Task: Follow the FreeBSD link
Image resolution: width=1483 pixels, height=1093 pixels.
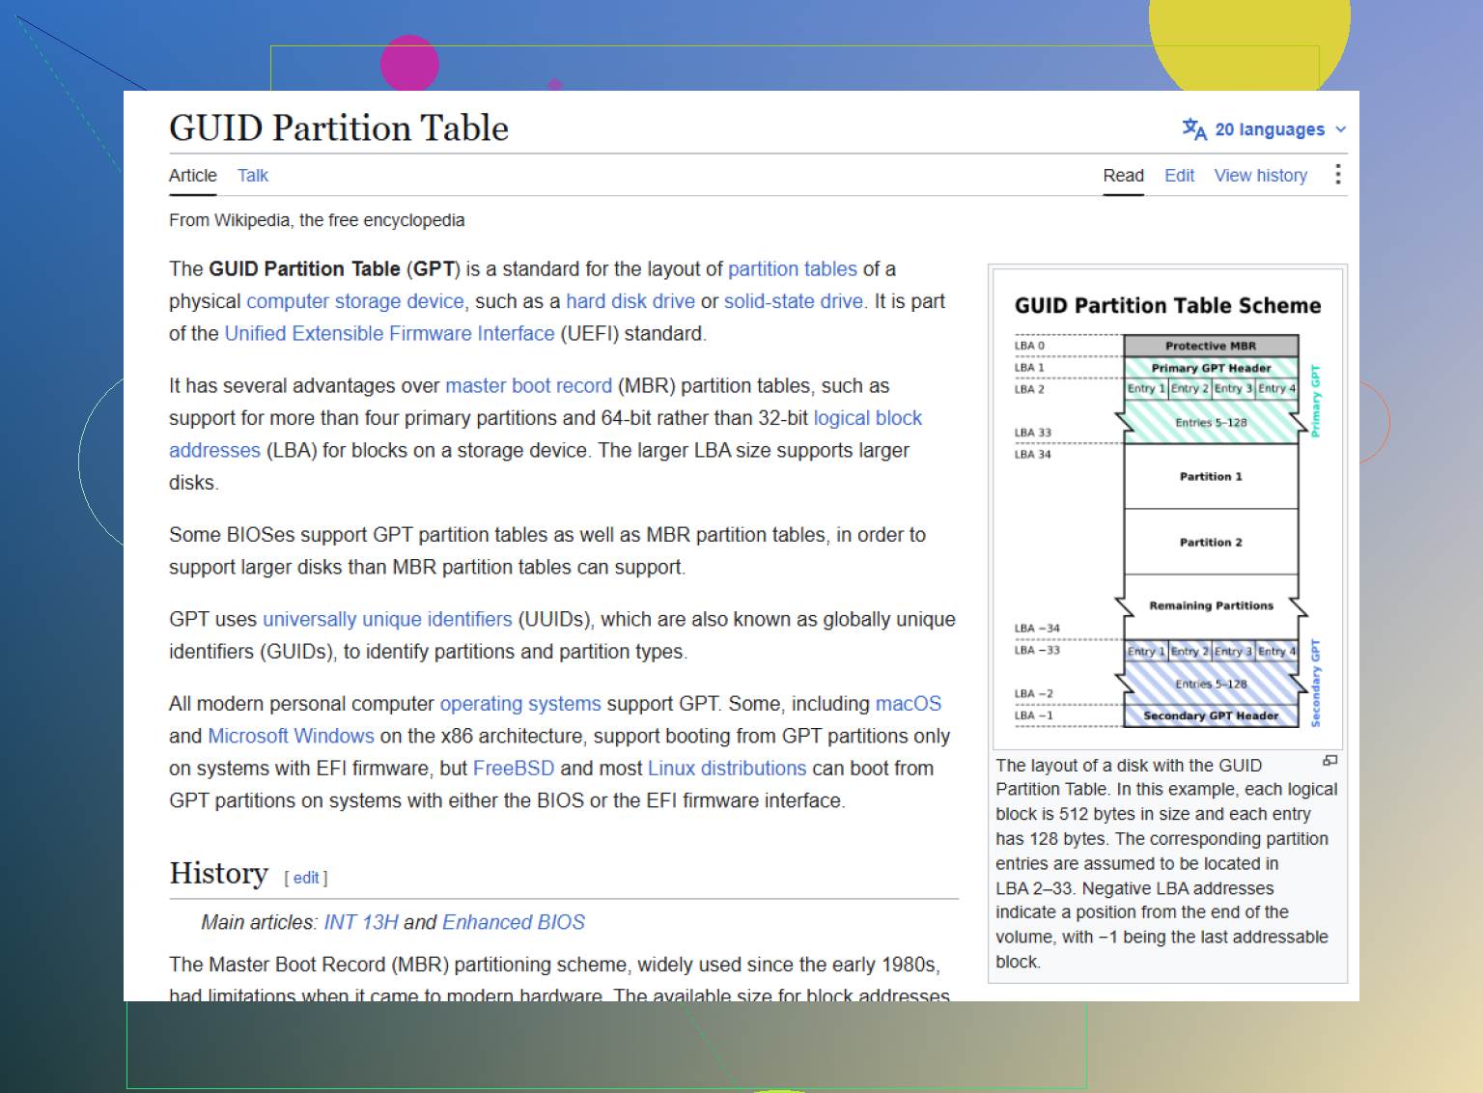Action: (513, 769)
